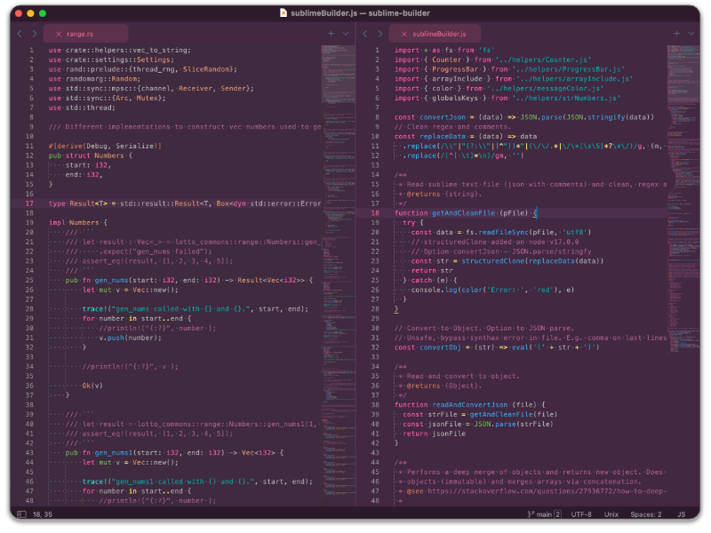Click 'function readAndConvertJson' declaration

pos(470,405)
